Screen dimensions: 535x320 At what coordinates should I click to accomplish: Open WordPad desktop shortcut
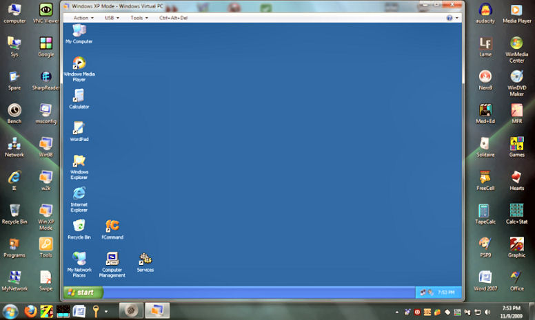[79, 129]
